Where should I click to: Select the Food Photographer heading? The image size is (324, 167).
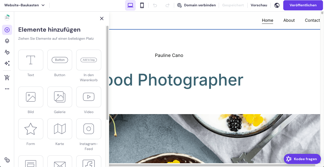(x=176, y=80)
